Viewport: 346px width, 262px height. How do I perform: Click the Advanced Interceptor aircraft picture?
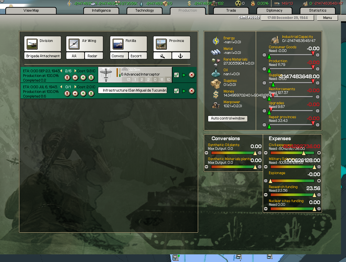pos(106,75)
